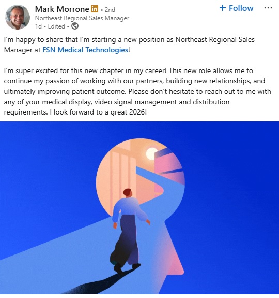Click the Edited label on the post
This screenshot has height=298, width=279.
pyautogui.click(x=56, y=26)
